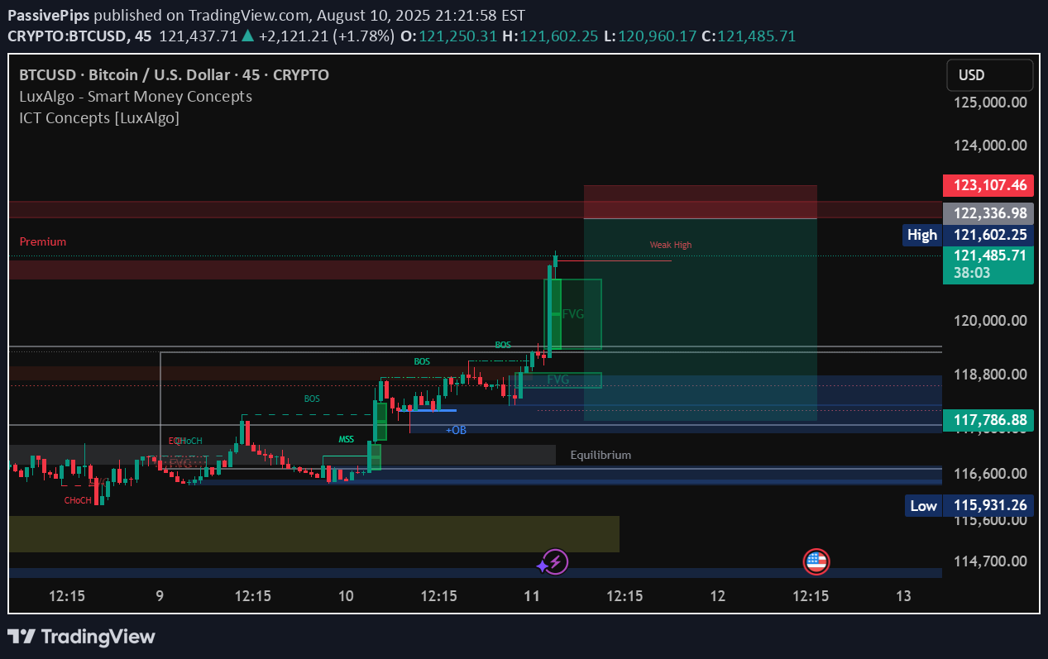The height and width of the screenshot is (659, 1048).
Task: Open the US flag economic event icon
Action: (816, 562)
